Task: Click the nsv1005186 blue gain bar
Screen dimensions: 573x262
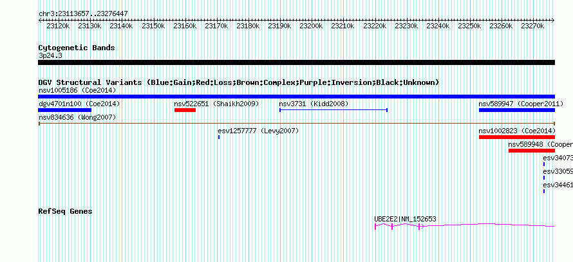Action: pos(296,97)
